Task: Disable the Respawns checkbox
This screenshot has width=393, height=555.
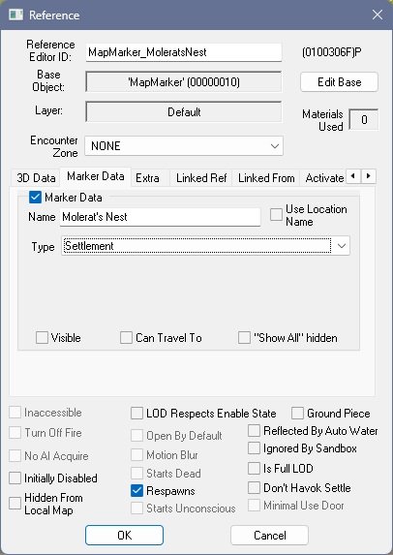Action: tap(136, 490)
